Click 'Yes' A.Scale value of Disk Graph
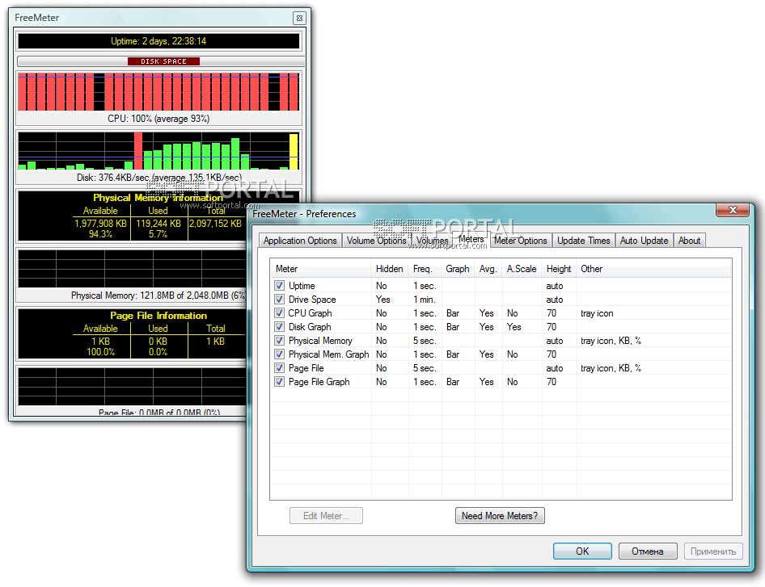The image size is (765, 587). [x=514, y=327]
